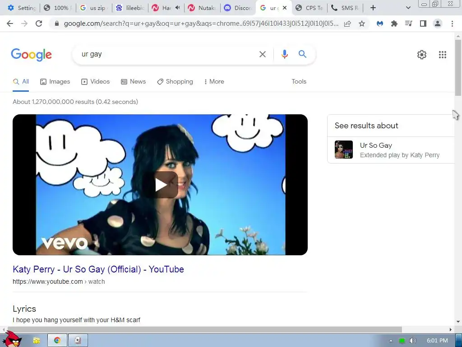Click the vertical scrollbar thumb

tap(458, 67)
